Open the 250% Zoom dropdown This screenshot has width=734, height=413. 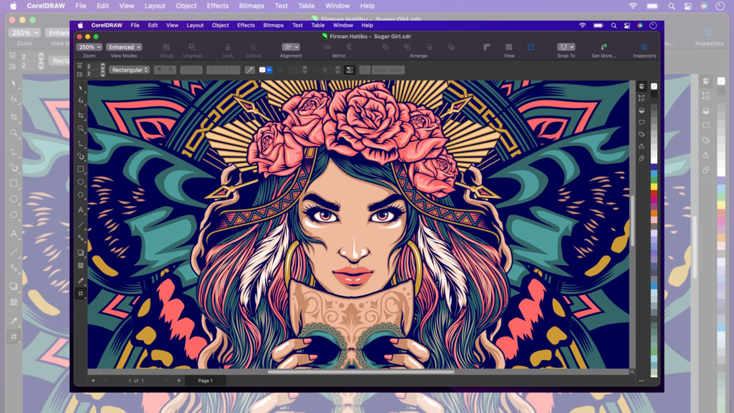tap(89, 47)
